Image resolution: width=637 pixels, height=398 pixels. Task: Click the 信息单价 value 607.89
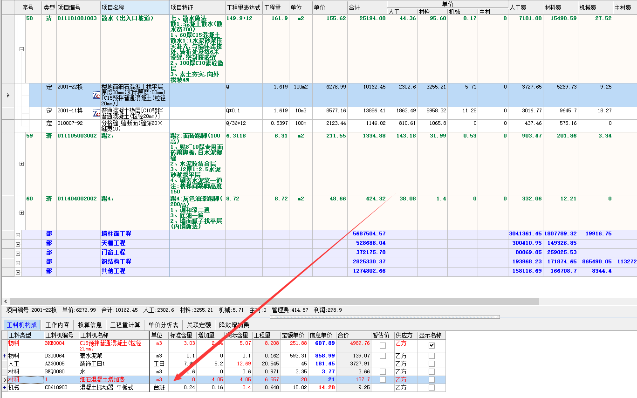tap(325, 343)
